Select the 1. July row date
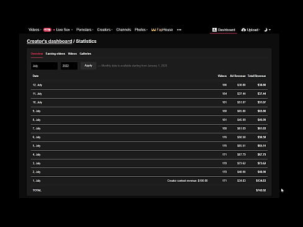The image size is (303, 227). [37, 180]
